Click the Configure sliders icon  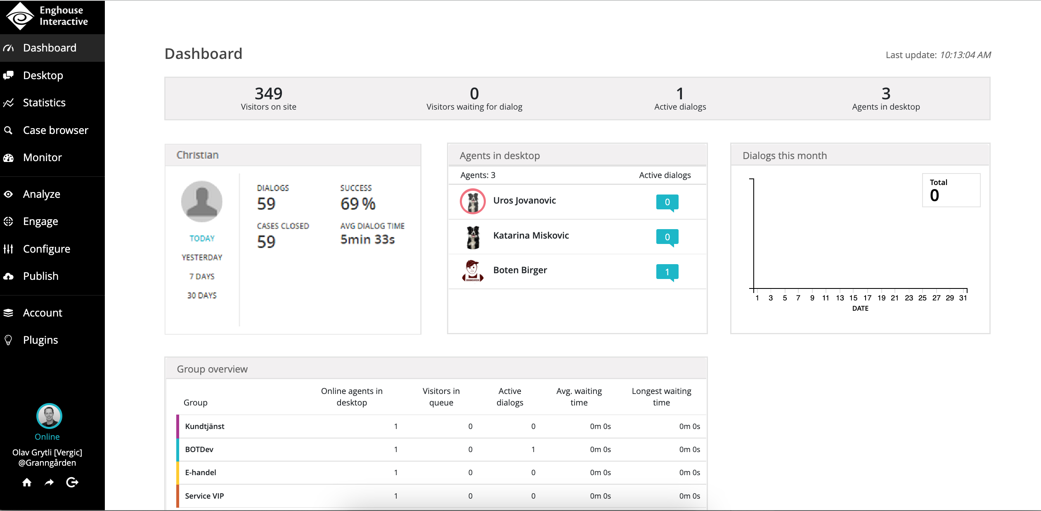coord(9,249)
